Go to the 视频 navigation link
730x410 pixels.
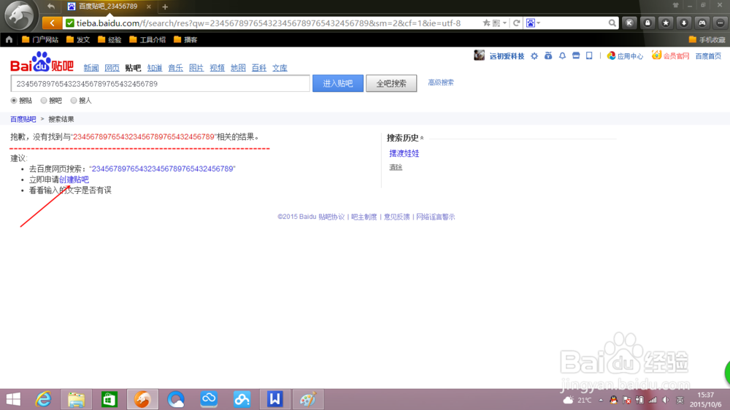pos(217,68)
